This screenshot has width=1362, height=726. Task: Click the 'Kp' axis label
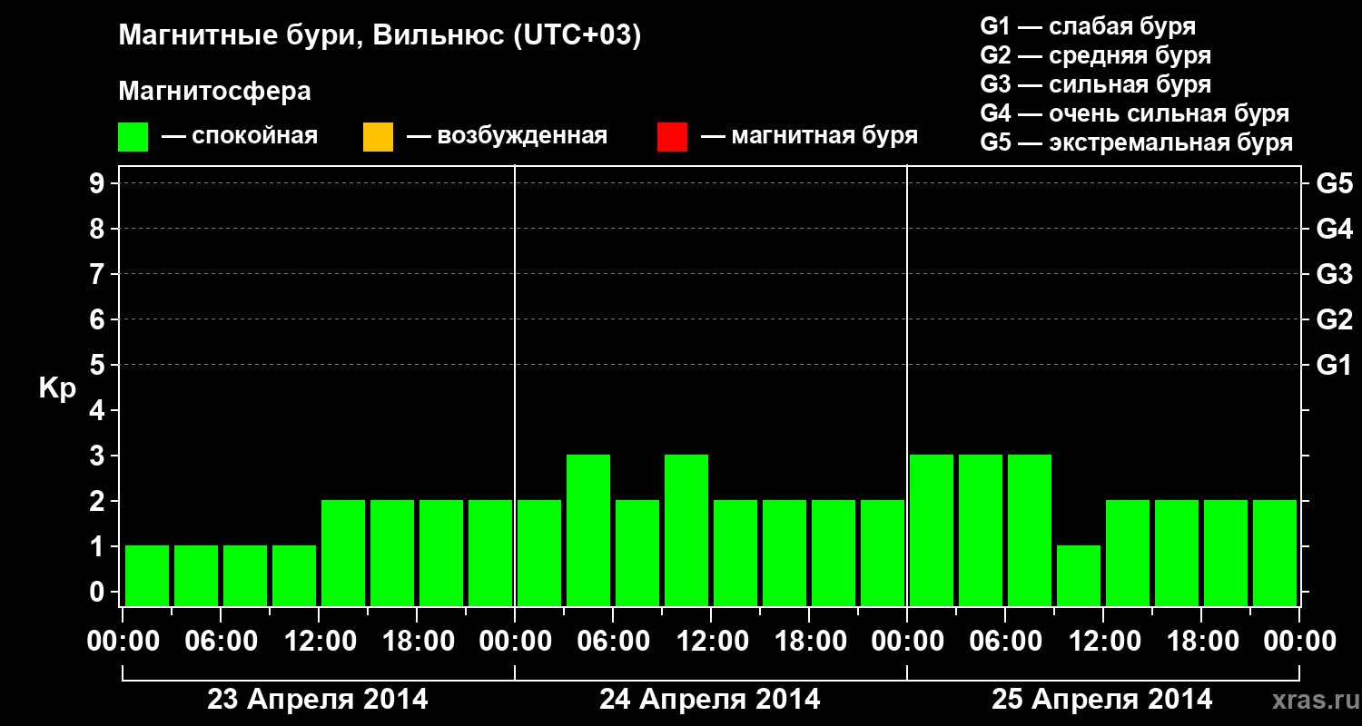(x=58, y=388)
